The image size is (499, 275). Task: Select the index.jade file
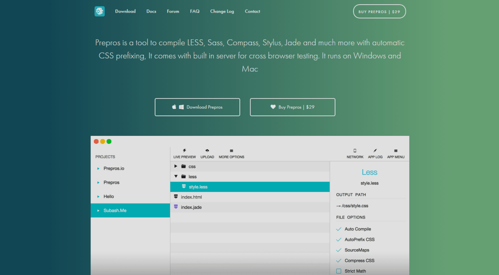(191, 207)
